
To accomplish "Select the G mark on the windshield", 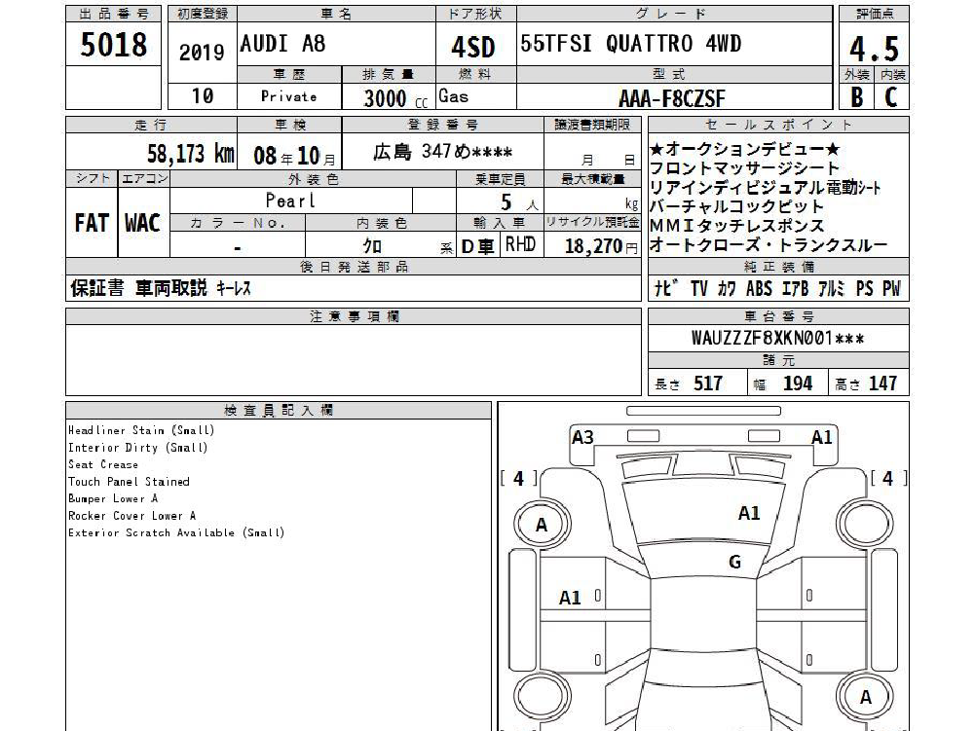I will [x=735, y=562].
